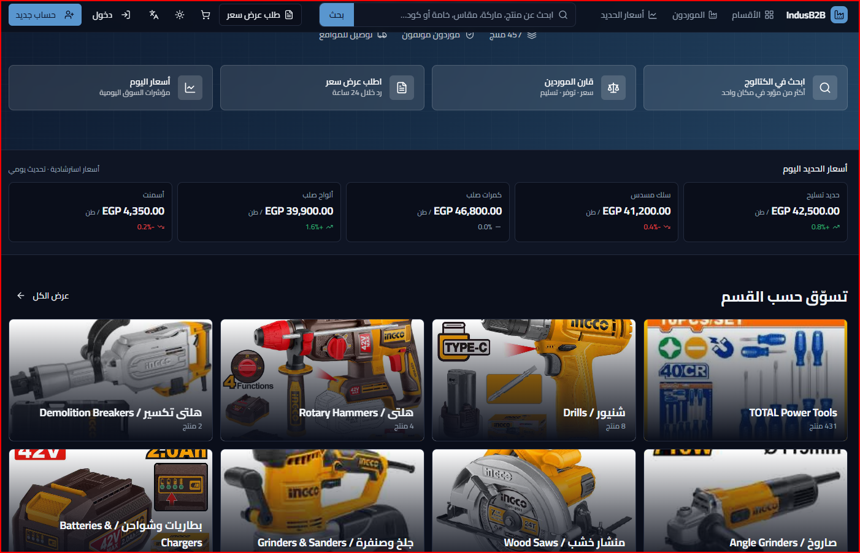Open Wood Saws / منشار خشب category thumbnail
Screen dimensions: 860x553
[x=534, y=501]
